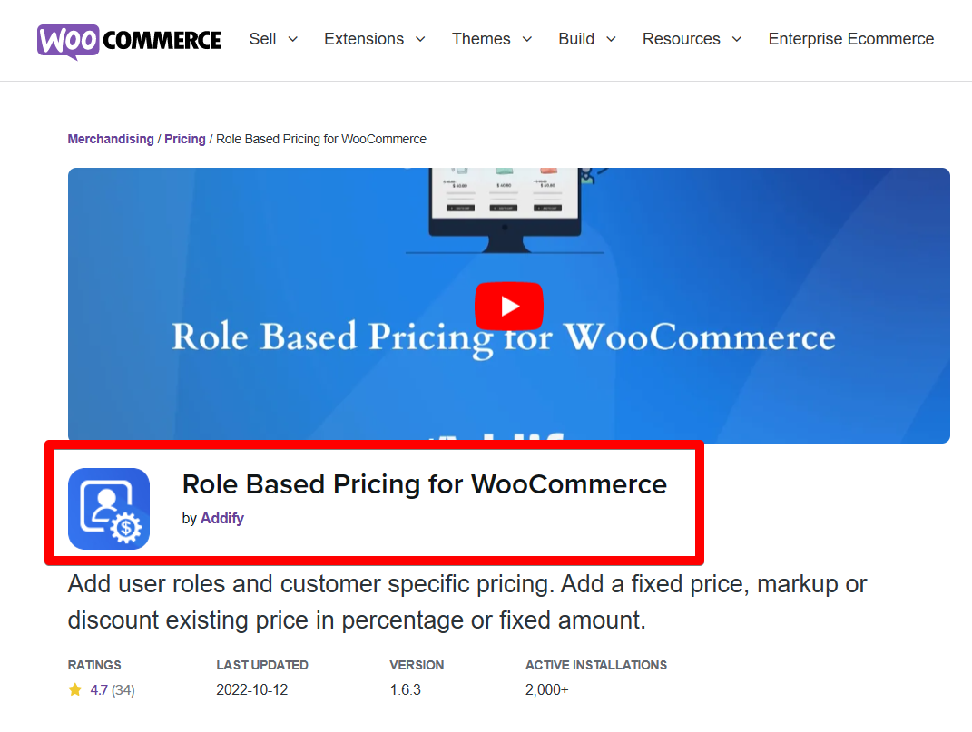Click the (34) review count

click(123, 690)
